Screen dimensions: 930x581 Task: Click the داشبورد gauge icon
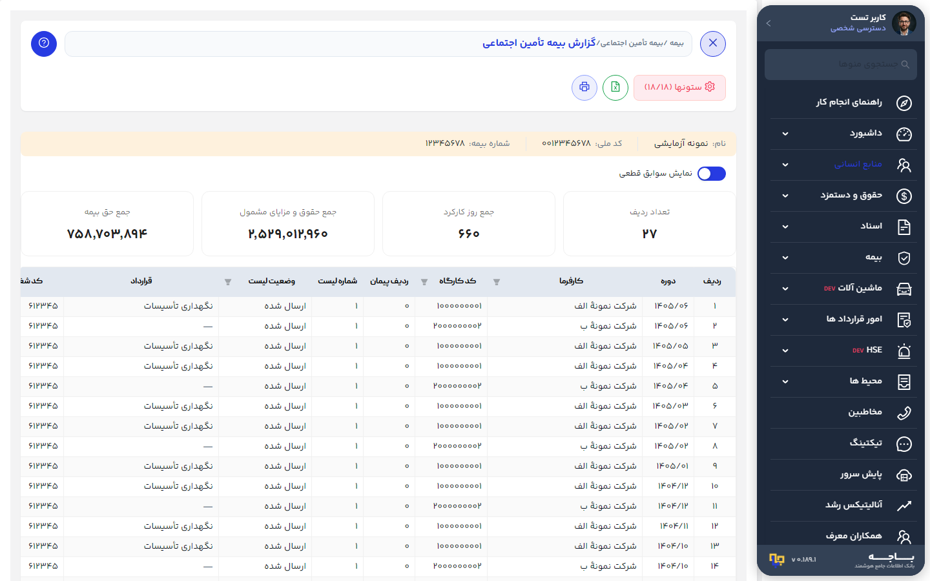coord(904,134)
